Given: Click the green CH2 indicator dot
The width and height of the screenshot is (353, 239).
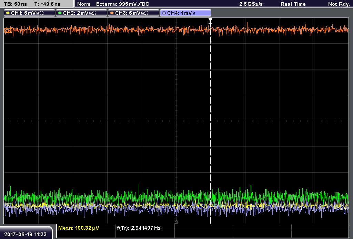Looking at the screenshot, I should 60,13.
